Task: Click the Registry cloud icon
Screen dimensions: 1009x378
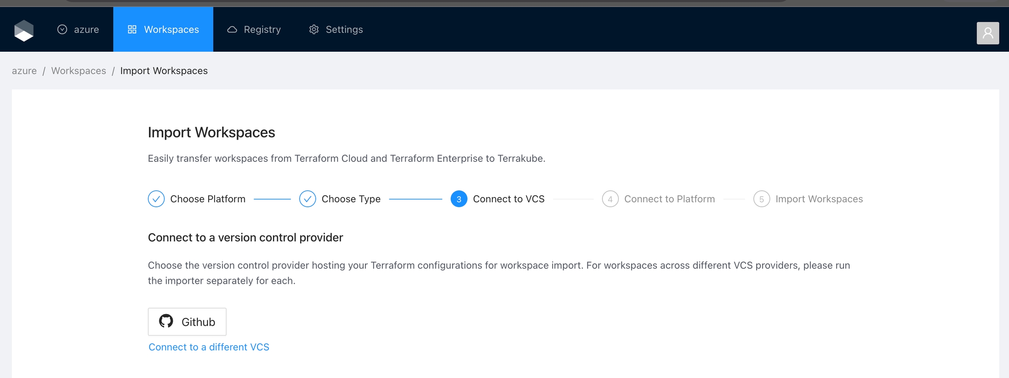Action: 232,29
